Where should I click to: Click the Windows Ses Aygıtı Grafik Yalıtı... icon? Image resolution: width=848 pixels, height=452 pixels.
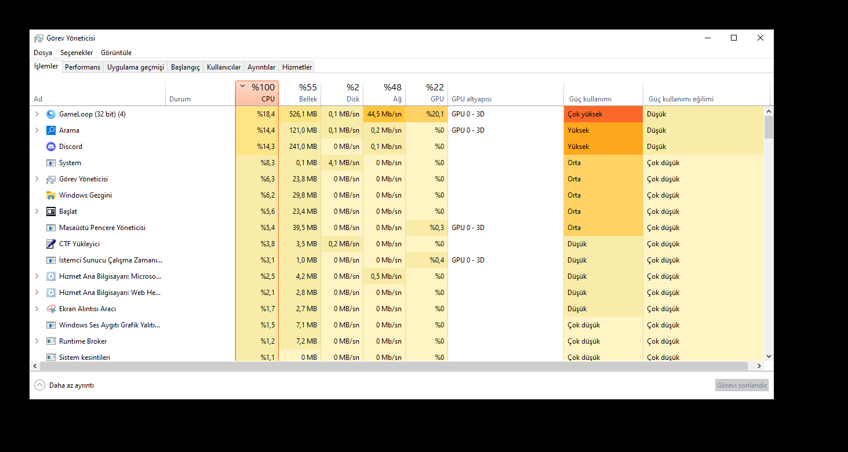pyautogui.click(x=51, y=325)
